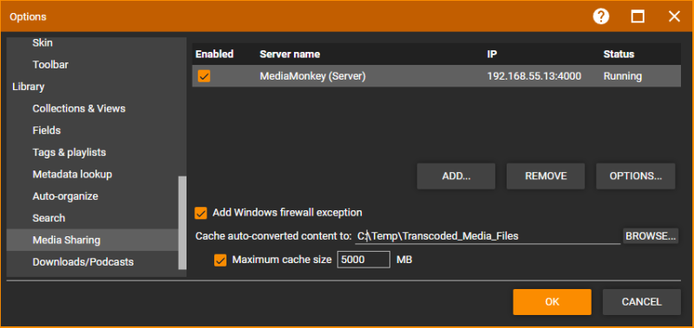Open the Auto-organize options
The width and height of the screenshot is (694, 328).
[x=65, y=196]
